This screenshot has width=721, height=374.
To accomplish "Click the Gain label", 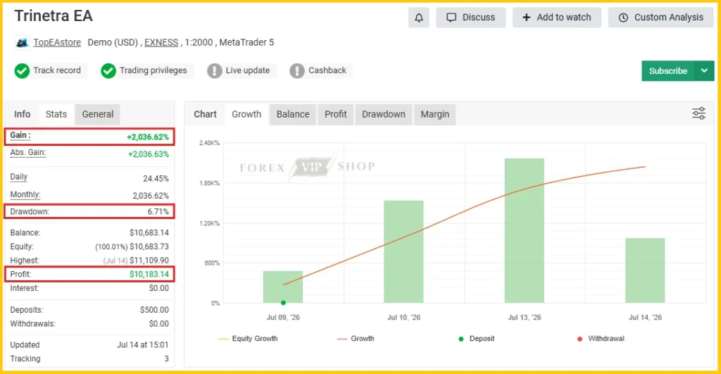I will [x=20, y=135].
